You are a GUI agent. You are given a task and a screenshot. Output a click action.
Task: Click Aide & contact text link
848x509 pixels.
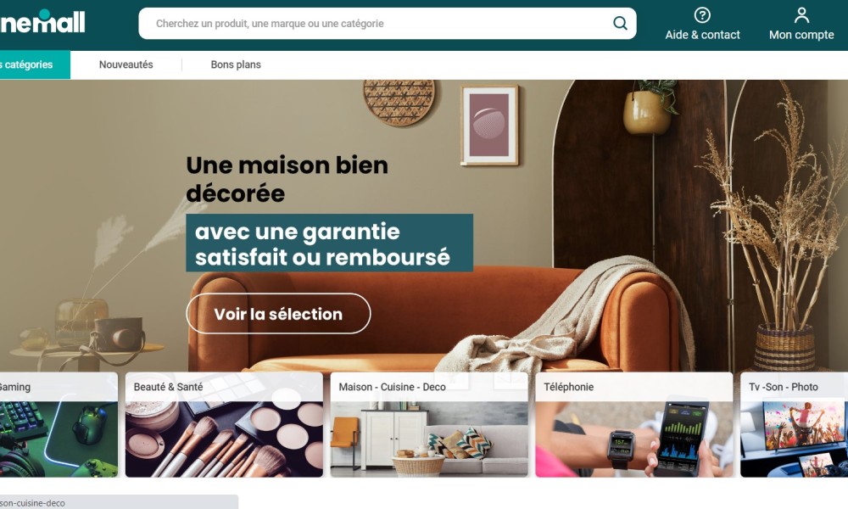[x=702, y=35]
